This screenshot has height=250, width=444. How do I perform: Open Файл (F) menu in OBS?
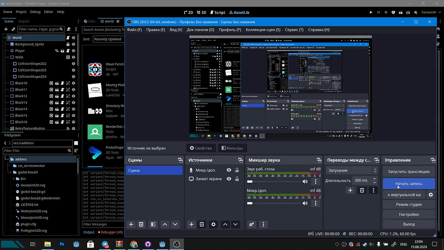pos(134,30)
